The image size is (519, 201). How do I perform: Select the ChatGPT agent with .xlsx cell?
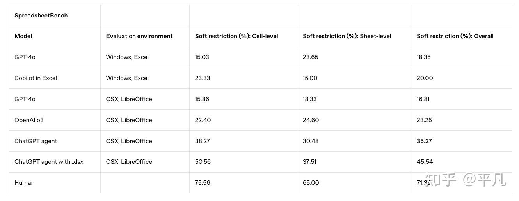(x=49, y=162)
